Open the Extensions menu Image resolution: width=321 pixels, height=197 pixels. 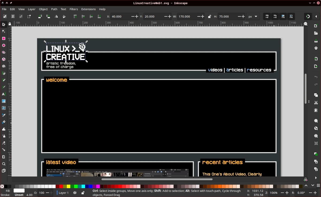89,9
